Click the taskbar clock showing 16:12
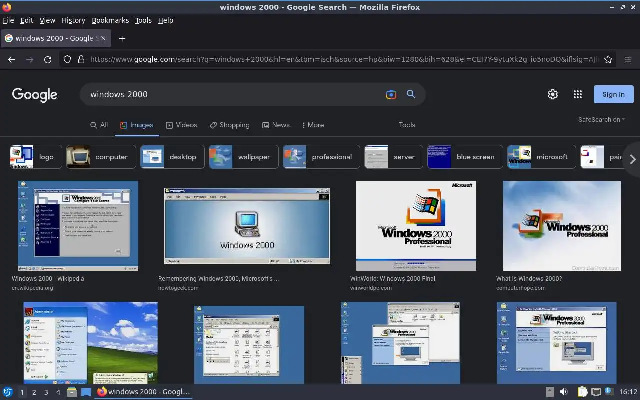This screenshot has width=640, height=400. click(628, 392)
